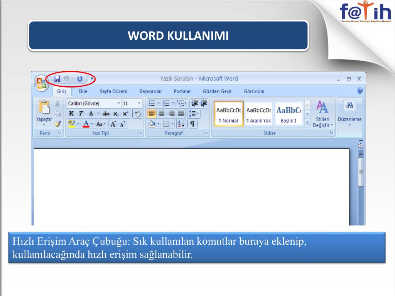395x296 pixels.
Task: Grow font size button
Action: 113,124
